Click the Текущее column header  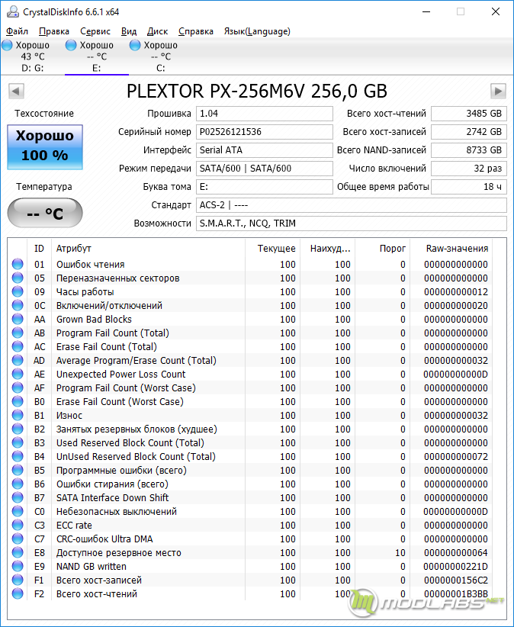click(272, 249)
